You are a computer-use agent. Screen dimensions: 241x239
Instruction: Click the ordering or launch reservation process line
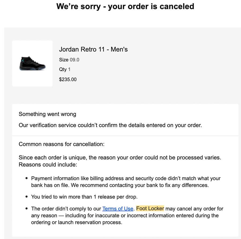pos(77,222)
